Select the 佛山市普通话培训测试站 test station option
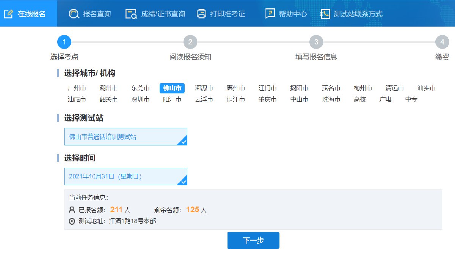Image resolution: width=455 pixels, height=254 pixels. (x=126, y=137)
